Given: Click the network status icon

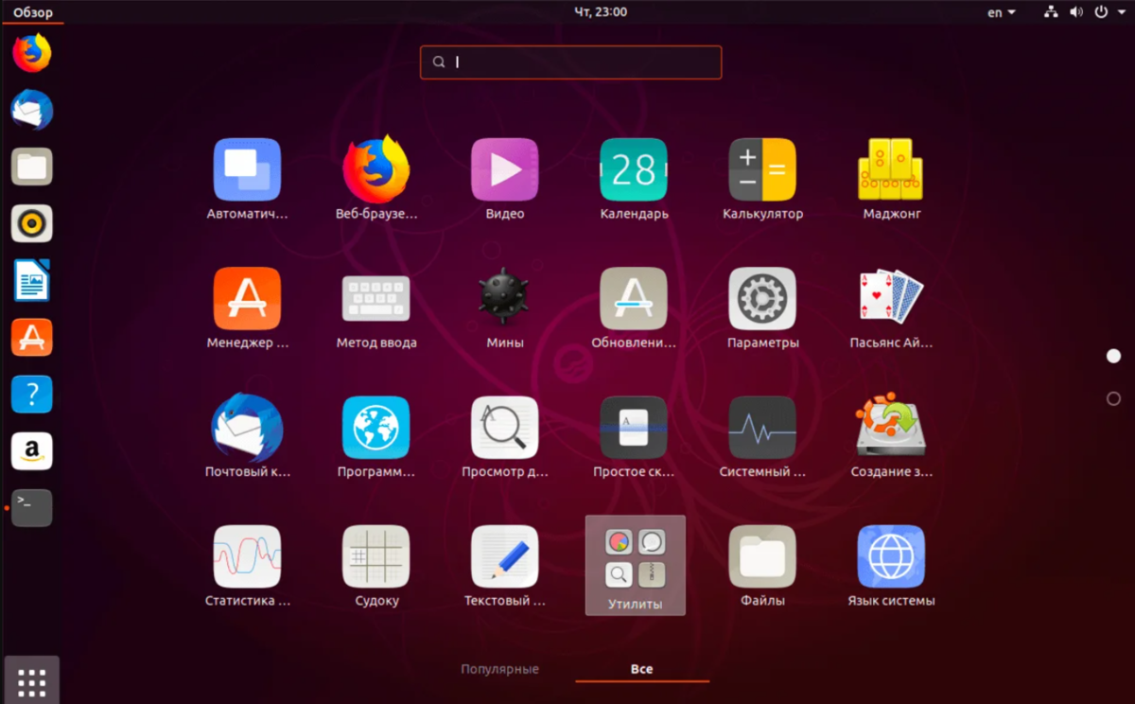Looking at the screenshot, I should tap(1052, 12).
